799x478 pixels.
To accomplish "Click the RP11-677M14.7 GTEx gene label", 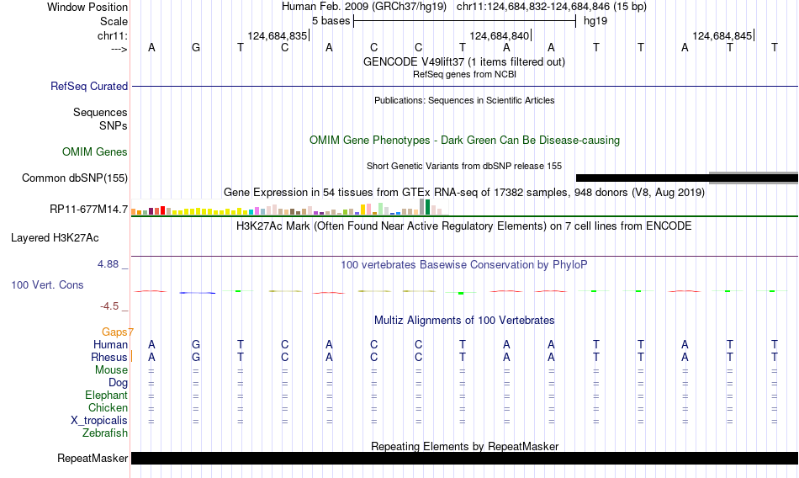I will pyautogui.click(x=88, y=210).
